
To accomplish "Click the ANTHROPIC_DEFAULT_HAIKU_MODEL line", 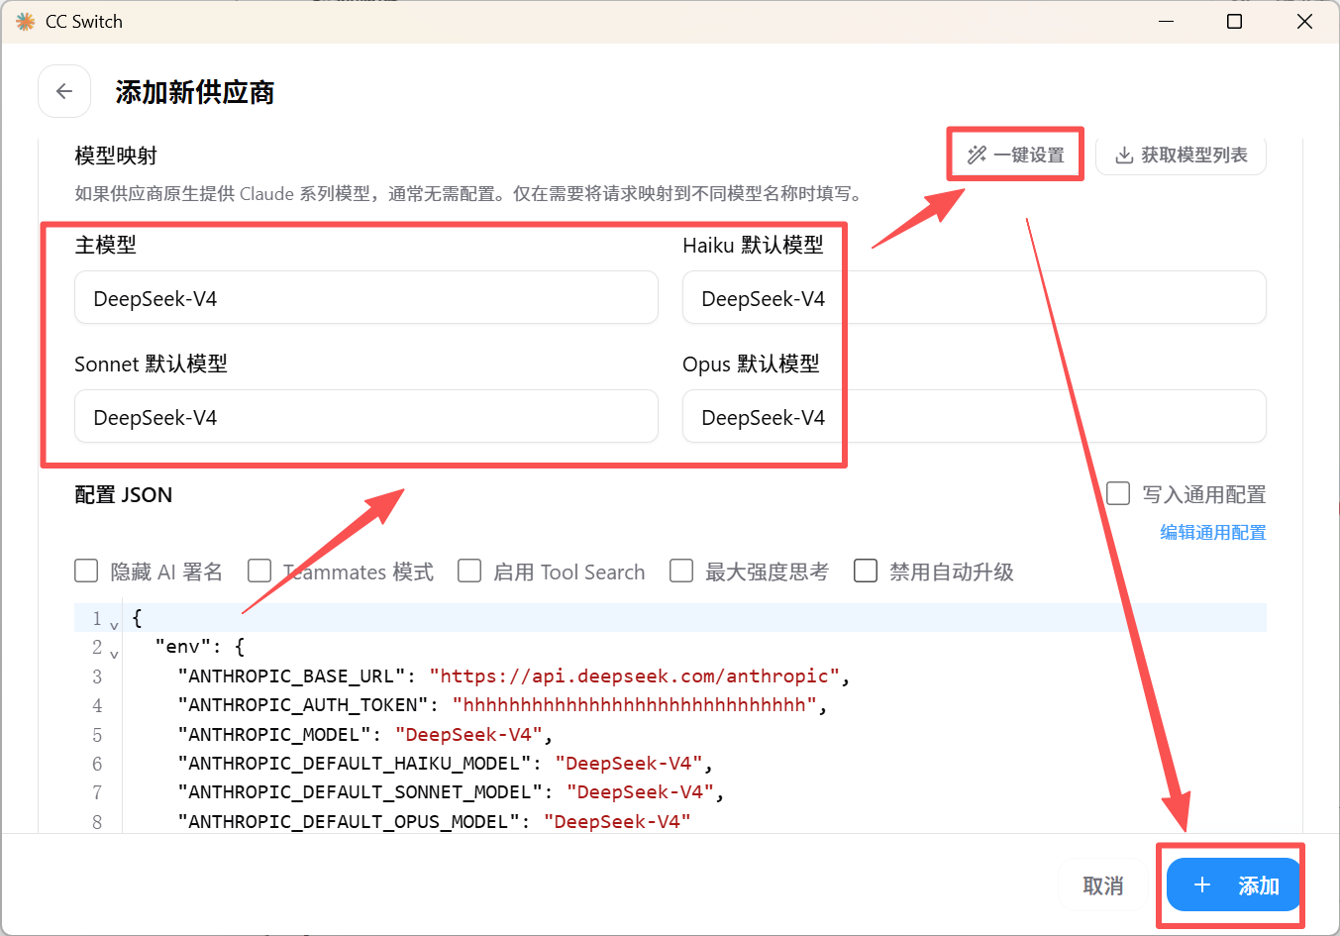I will [x=445, y=764].
